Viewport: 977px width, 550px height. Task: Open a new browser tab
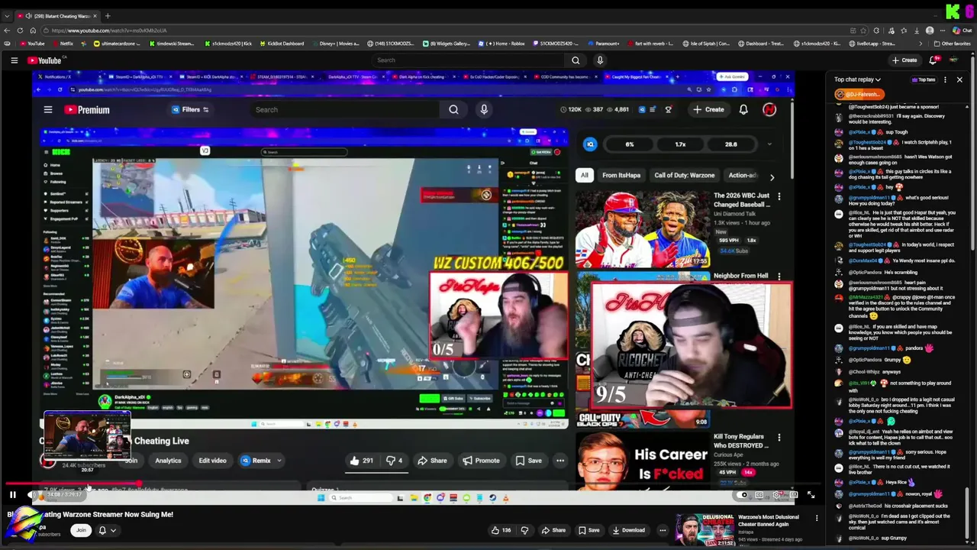tap(108, 16)
